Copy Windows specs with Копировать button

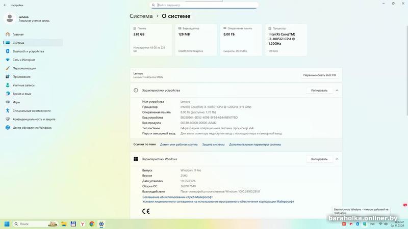[x=319, y=159]
